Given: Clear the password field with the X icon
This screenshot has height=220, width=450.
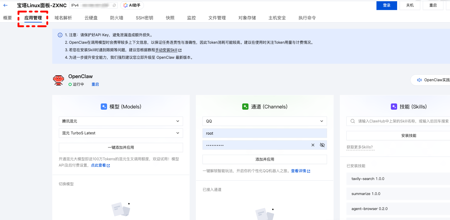Looking at the screenshot, I should tap(313, 145).
